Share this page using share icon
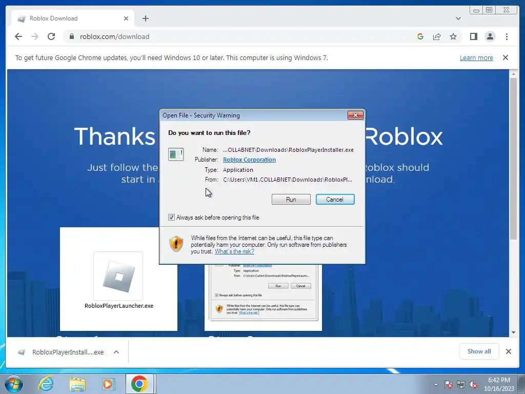The height and width of the screenshot is (394, 525). [x=437, y=36]
